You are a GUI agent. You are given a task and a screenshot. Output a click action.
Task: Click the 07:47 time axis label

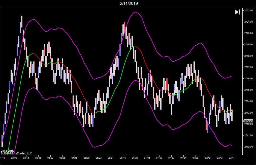tap(232, 158)
